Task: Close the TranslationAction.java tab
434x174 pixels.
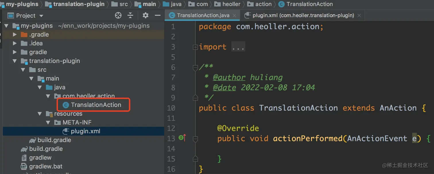Action: (235, 15)
